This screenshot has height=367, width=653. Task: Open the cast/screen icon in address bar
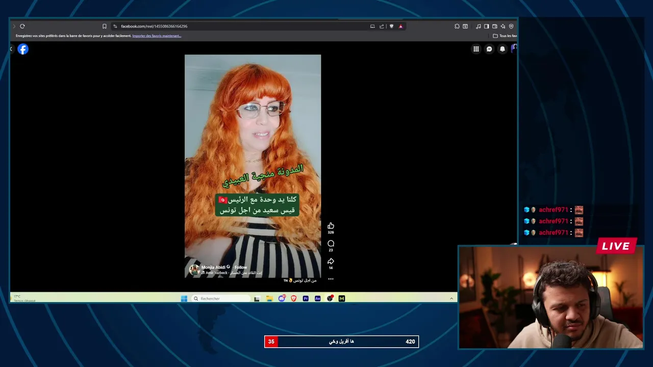click(x=372, y=26)
